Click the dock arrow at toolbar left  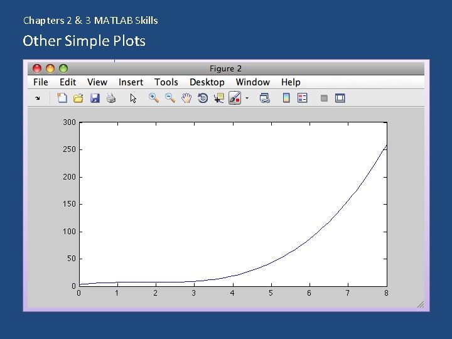38,99
